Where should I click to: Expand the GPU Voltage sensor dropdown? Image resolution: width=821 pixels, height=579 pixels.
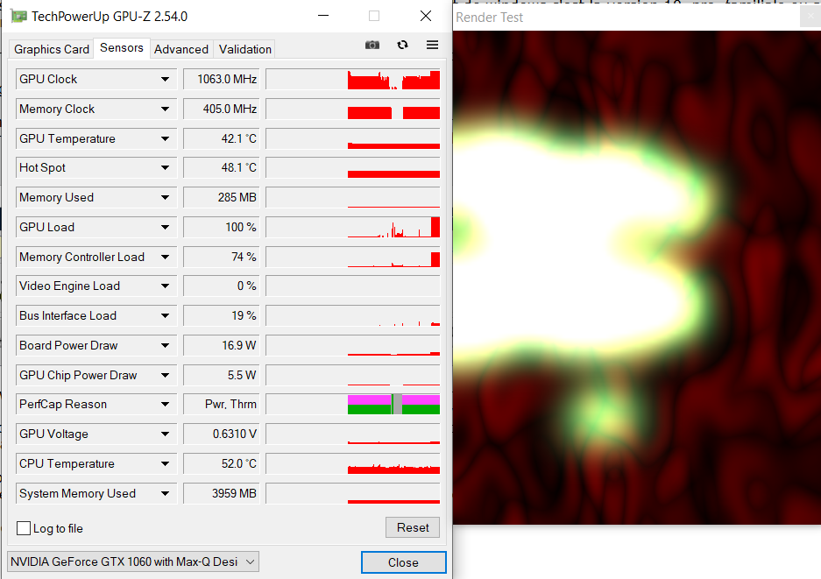pyautogui.click(x=165, y=434)
